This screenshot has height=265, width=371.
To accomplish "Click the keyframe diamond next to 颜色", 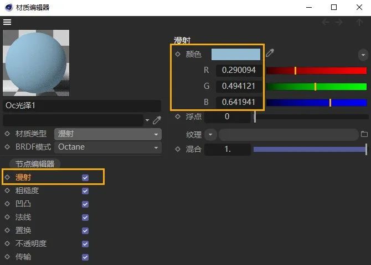I will coord(178,54).
